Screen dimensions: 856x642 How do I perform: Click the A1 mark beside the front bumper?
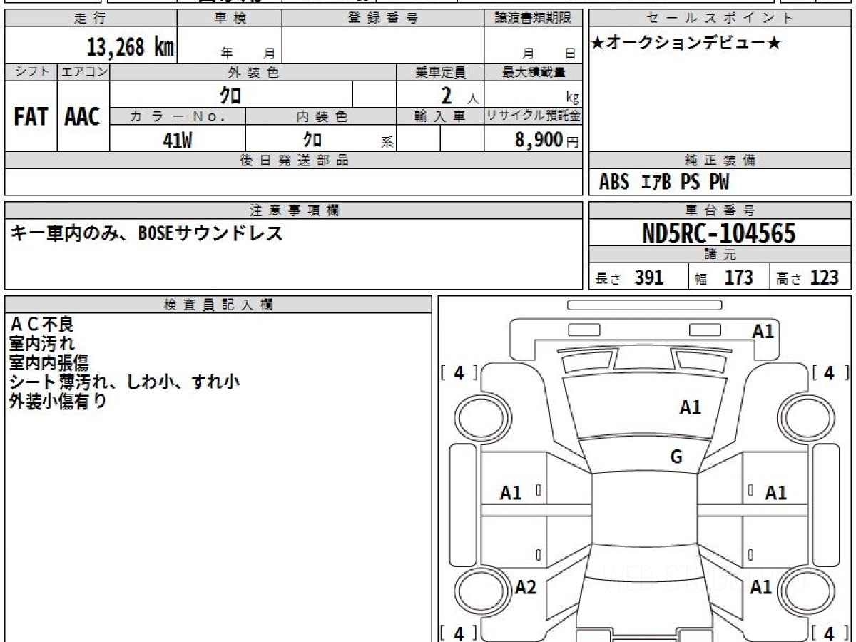click(763, 331)
